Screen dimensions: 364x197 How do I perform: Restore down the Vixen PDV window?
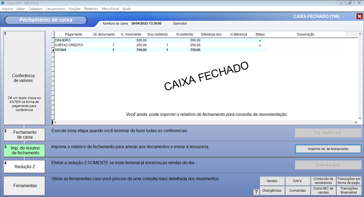[x=350, y=3]
